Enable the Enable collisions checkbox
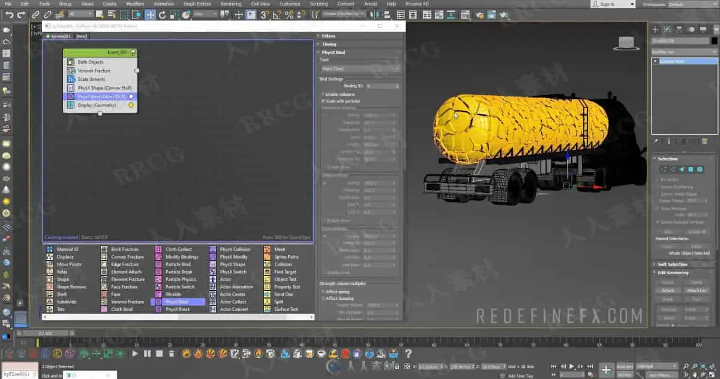720x379 pixels. click(x=323, y=95)
